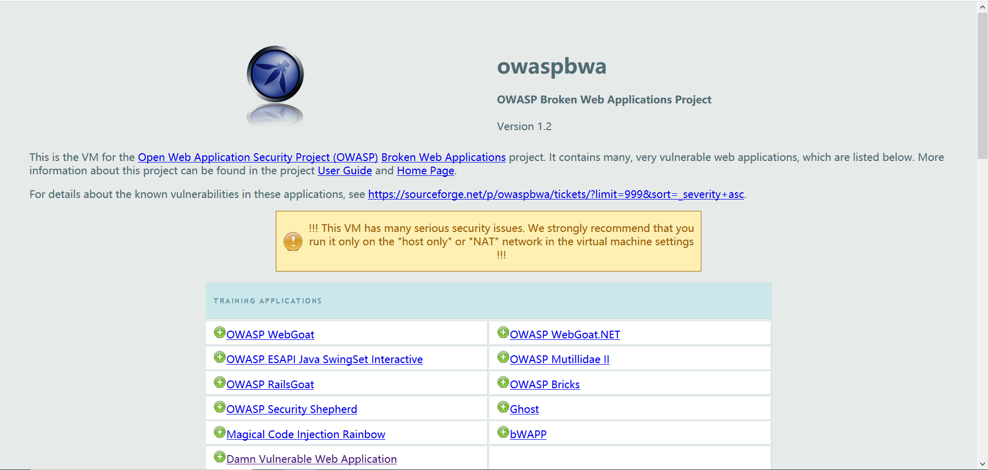Click the OWASP Broken Web Applications Project subtitle

[604, 100]
